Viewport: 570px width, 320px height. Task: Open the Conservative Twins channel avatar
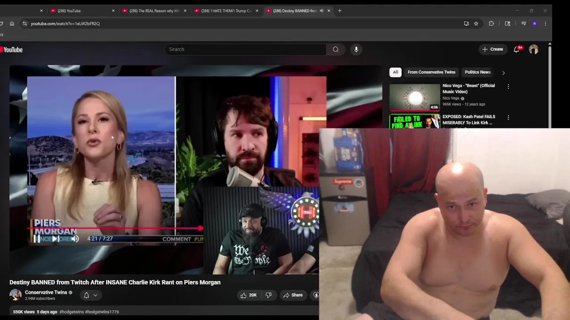[x=16, y=295]
